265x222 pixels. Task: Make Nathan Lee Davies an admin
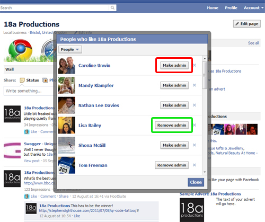coord(174,105)
